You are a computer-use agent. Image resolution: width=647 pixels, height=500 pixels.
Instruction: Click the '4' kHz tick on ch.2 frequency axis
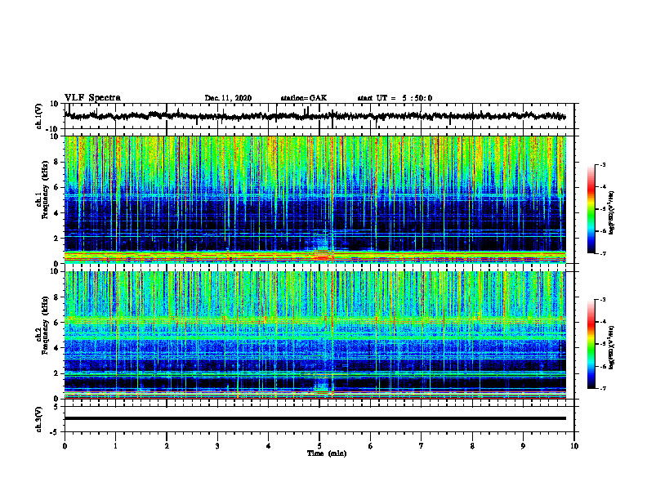[x=57, y=348]
